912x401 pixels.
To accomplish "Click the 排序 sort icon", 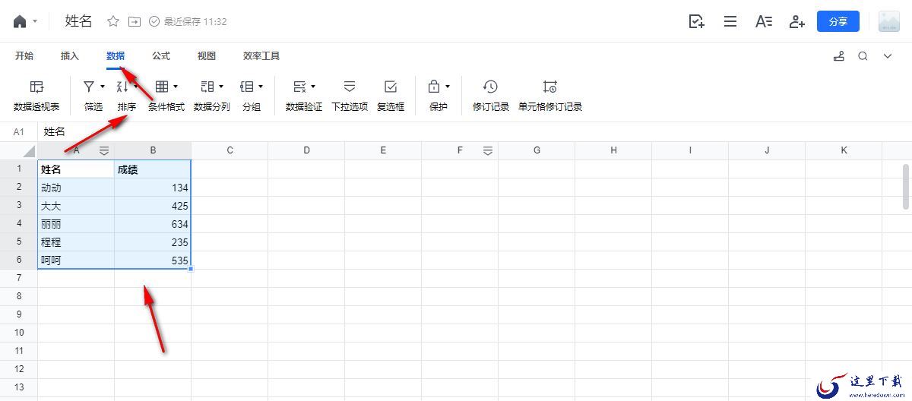I will 122,87.
